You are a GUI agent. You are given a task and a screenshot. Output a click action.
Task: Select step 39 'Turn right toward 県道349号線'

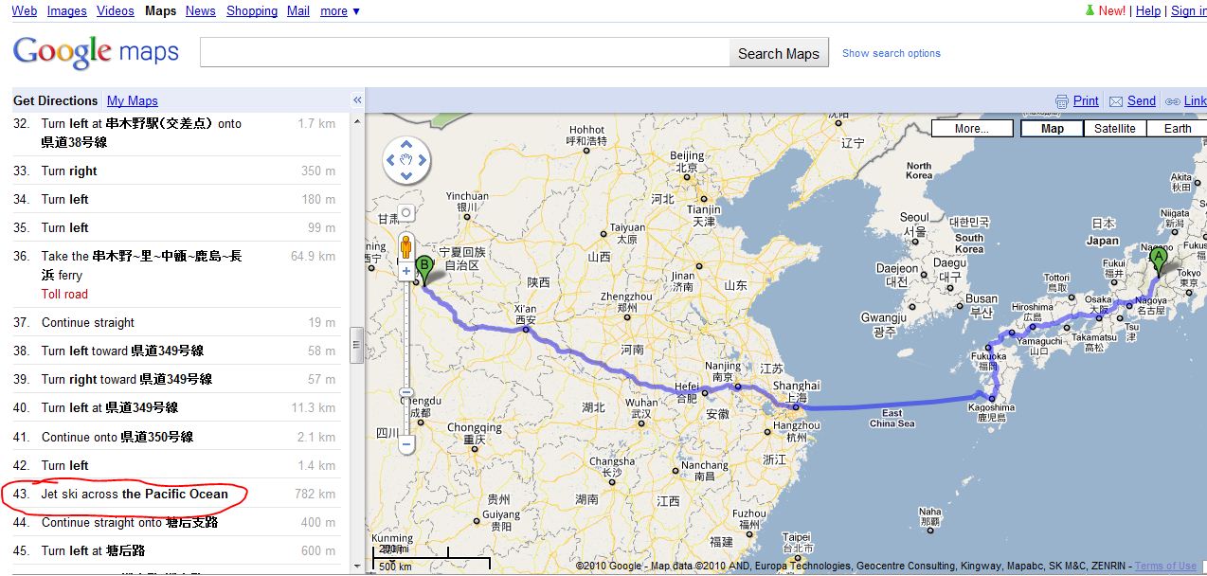click(x=174, y=380)
